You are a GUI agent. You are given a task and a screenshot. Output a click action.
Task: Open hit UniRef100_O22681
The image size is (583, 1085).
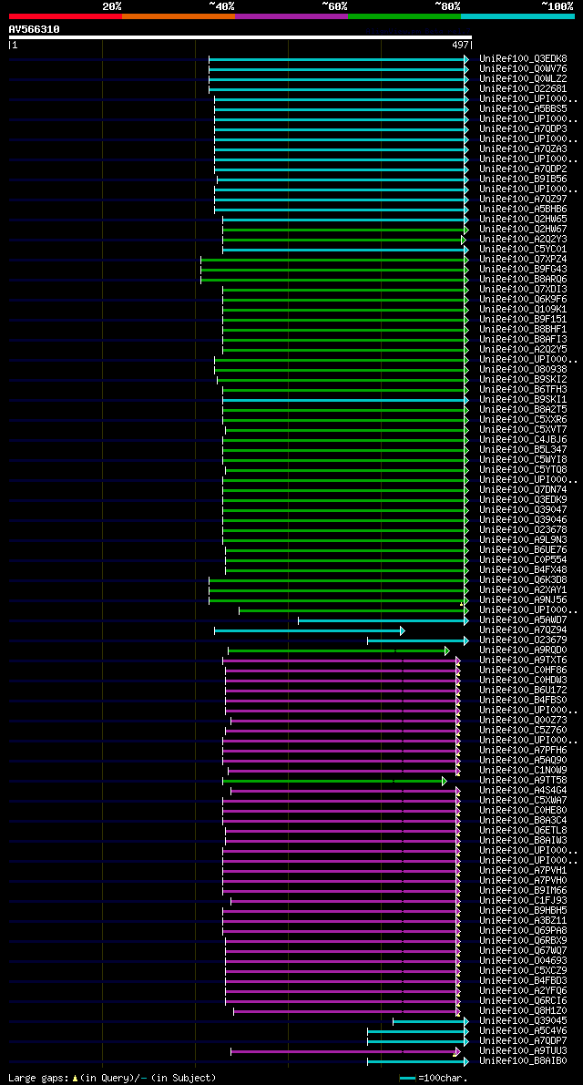(523, 89)
